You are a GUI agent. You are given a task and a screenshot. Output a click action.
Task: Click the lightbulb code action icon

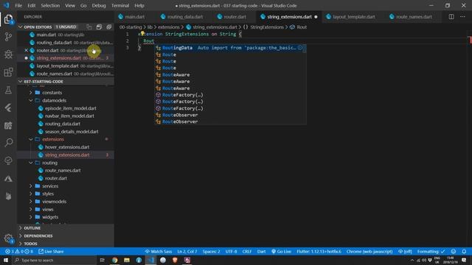tap(142, 33)
